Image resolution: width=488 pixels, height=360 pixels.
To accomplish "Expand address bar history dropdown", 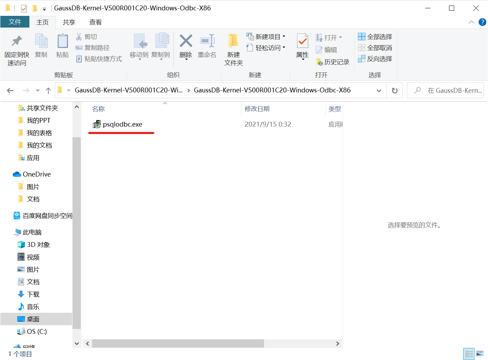I will tap(379, 90).
